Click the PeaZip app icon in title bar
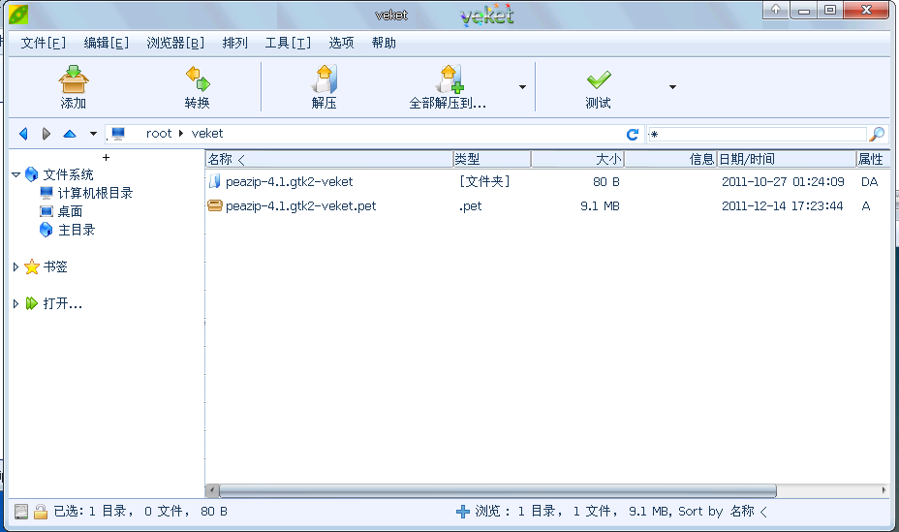The width and height of the screenshot is (899, 532). click(18, 14)
